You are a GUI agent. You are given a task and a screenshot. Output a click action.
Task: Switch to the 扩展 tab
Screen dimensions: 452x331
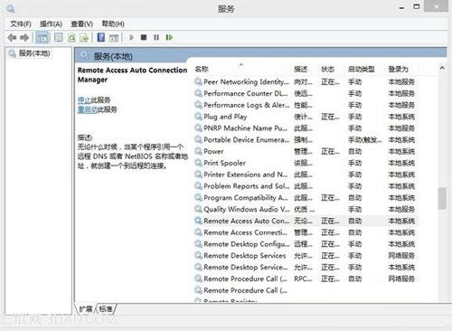pyautogui.click(x=86, y=308)
